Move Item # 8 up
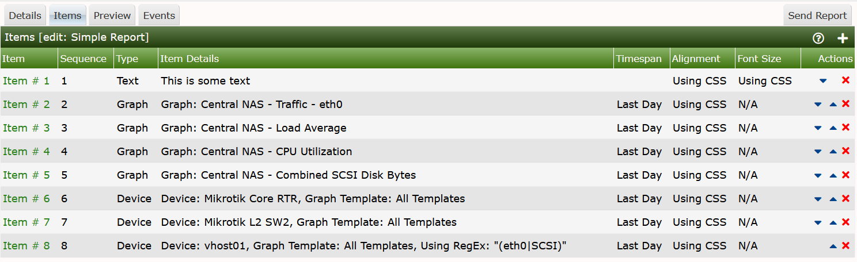This screenshot has height=262, width=857. (833, 246)
